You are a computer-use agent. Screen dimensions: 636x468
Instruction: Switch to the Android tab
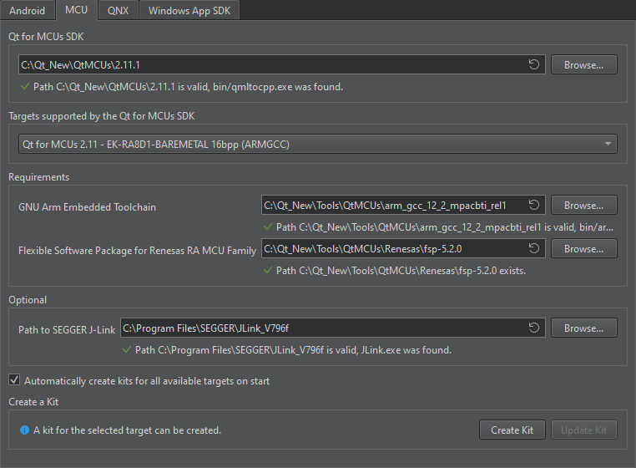click(x=27, y=11)
